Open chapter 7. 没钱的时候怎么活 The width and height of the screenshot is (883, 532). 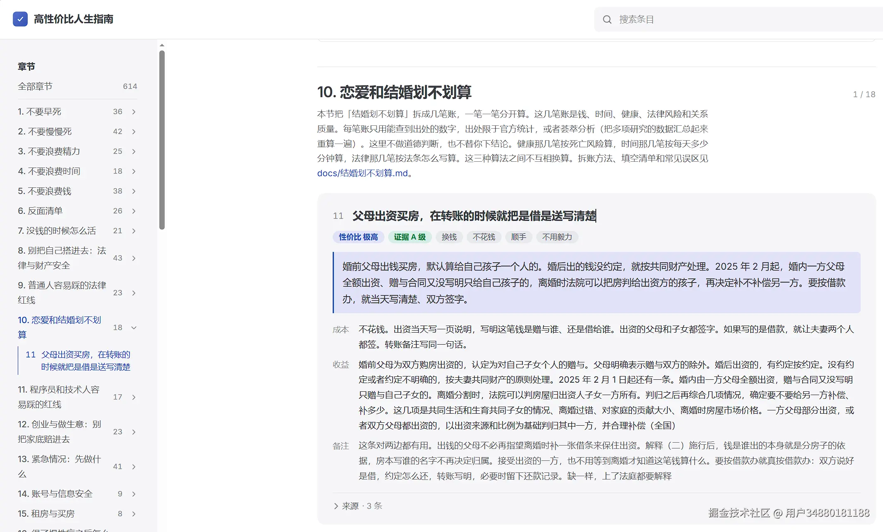pos(57,231)
